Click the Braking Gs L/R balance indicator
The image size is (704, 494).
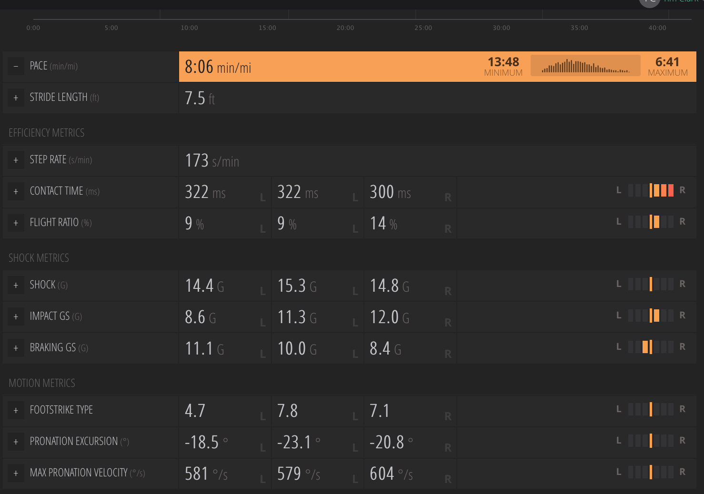651,347
